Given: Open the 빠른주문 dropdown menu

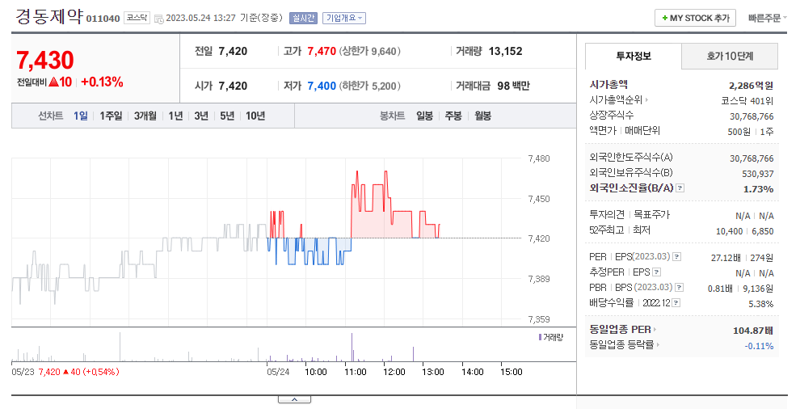Looking at the screenshot, I should (x=768, y=18).
